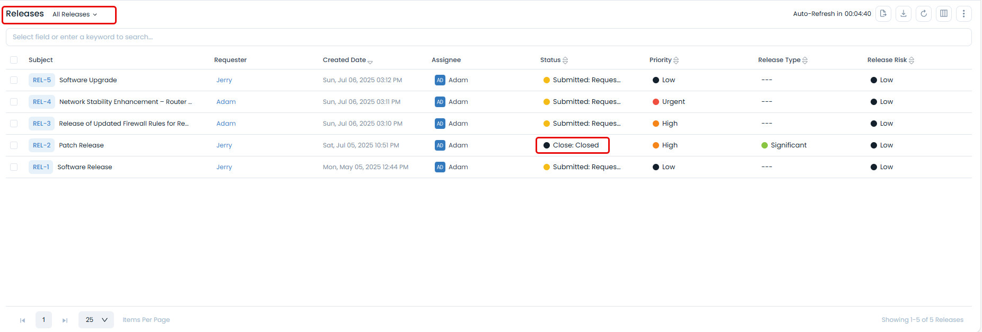Check the box for REL-2 Patch Release
This screenshot has width=982, height=332.
pyautogui.click(x=14, y=145)
